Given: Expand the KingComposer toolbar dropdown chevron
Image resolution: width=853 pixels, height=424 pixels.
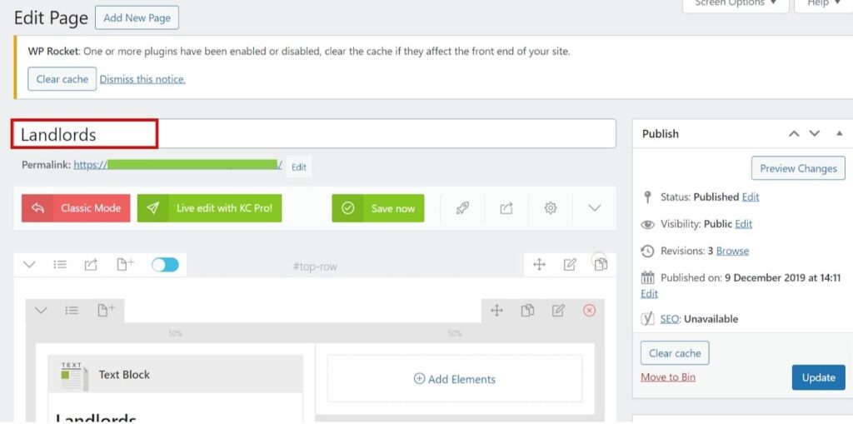Looking at the screenshot, I should click(595, 208).
